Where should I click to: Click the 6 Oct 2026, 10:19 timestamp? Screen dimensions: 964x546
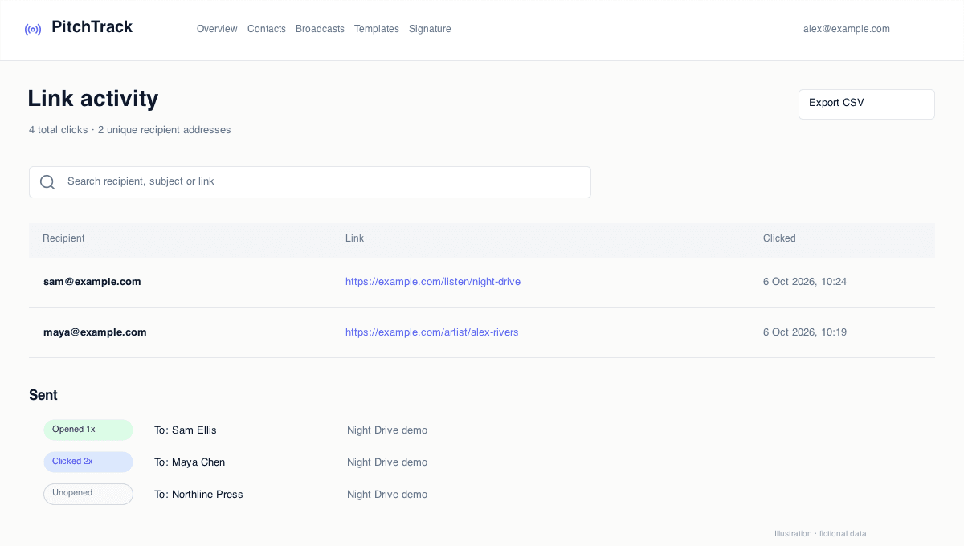click(805, 332)
